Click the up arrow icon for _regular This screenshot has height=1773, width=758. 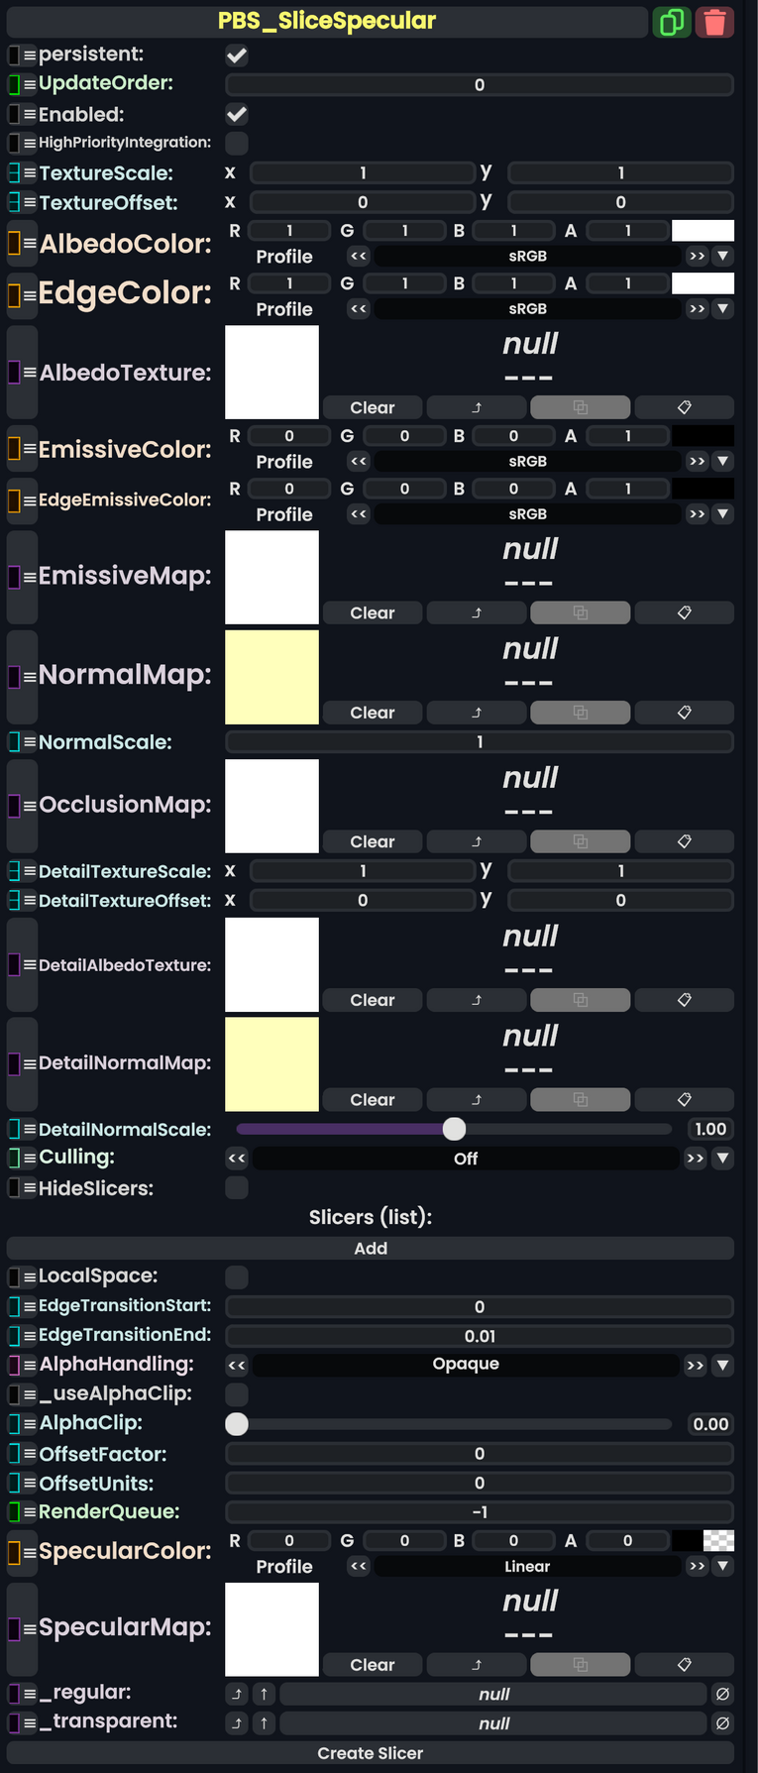(x=264, y=1694)
